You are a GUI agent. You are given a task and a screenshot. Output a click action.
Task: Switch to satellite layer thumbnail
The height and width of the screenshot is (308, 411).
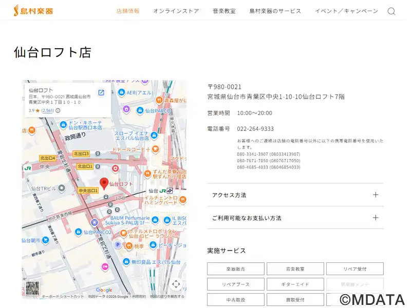click(32, 289)
